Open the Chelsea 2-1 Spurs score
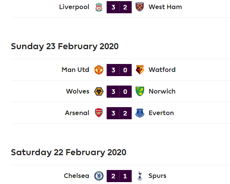 pyautogui.click(x=119, y=176)
